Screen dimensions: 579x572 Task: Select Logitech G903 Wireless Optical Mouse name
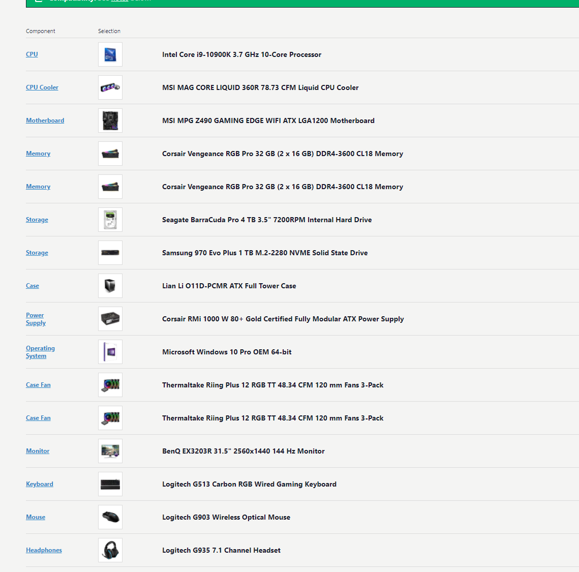click(x=226, y=518)
